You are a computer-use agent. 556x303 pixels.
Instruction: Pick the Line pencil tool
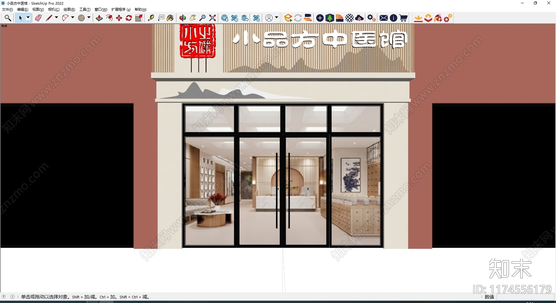point(49,18)
